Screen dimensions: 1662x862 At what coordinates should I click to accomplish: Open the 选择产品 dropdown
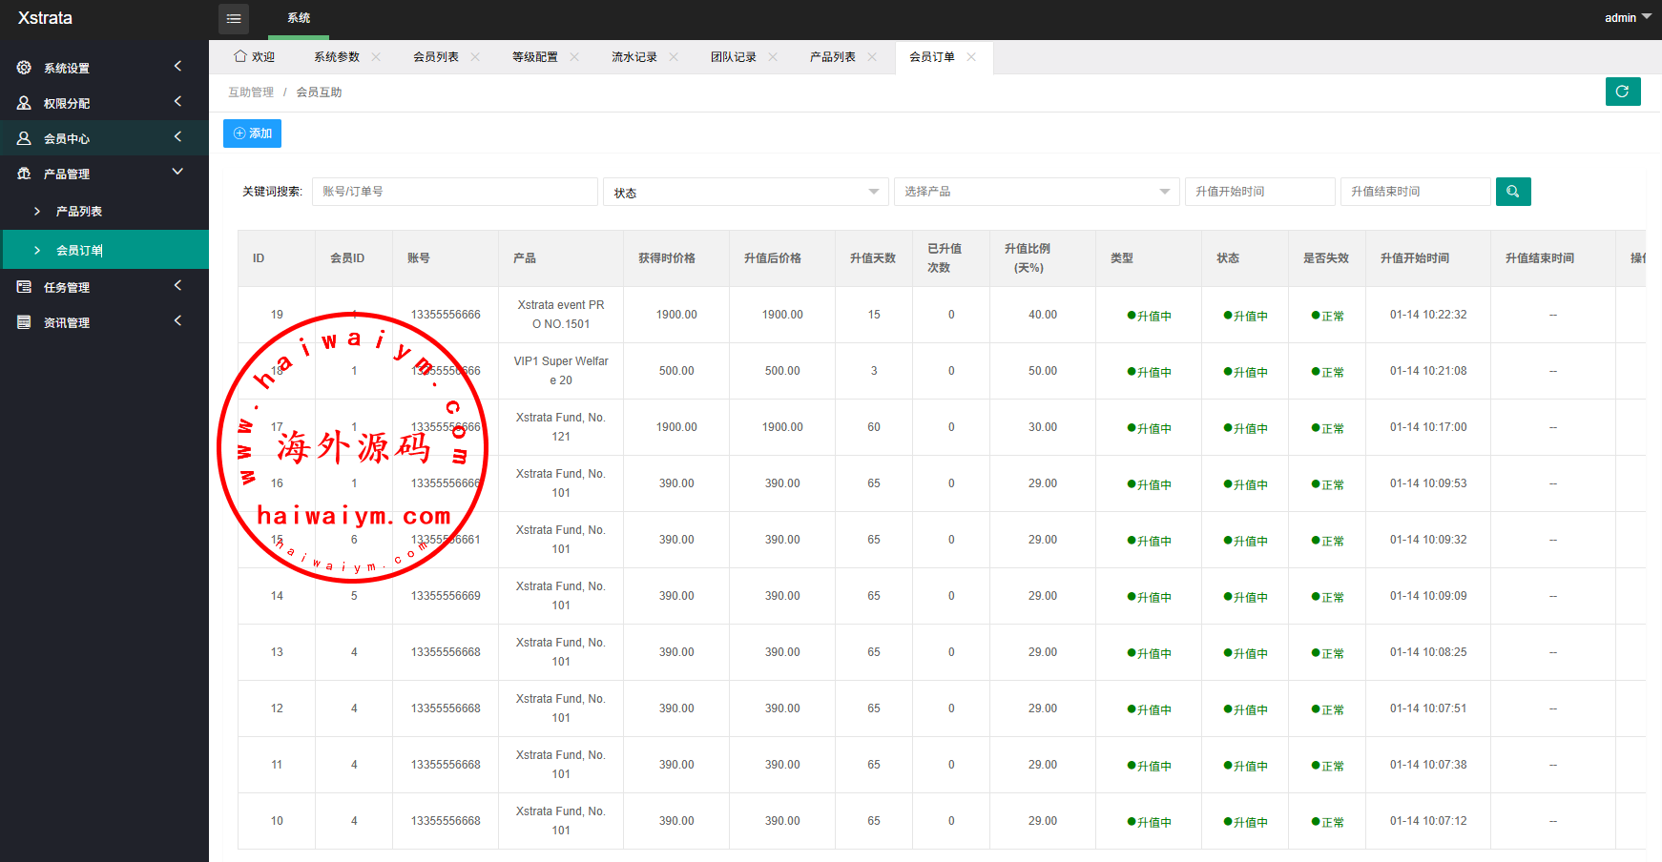[x=1036, y=192]
